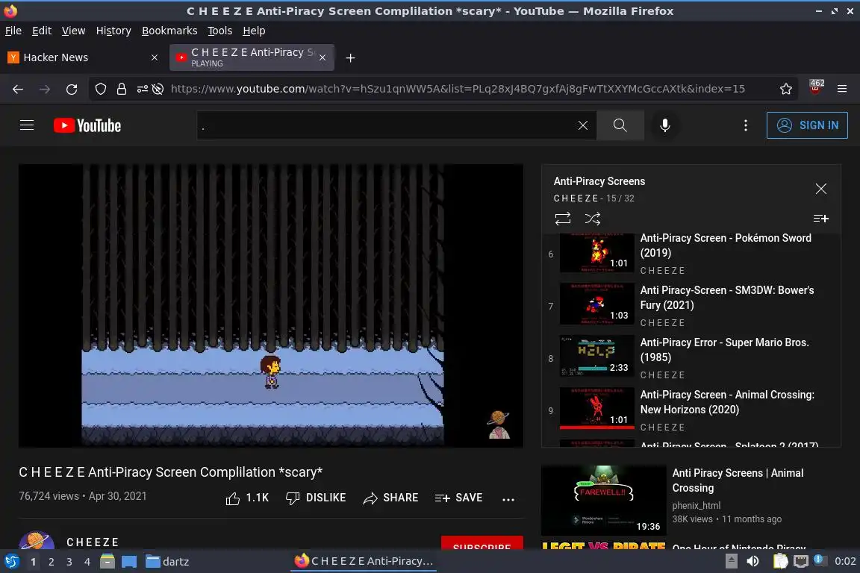Open phenix_html channel link

pos(696,506)
